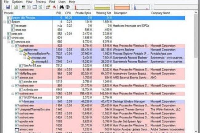This screenshot has width=200, height=133.
Task: Open the Options menu
Action: coord(17,2)
